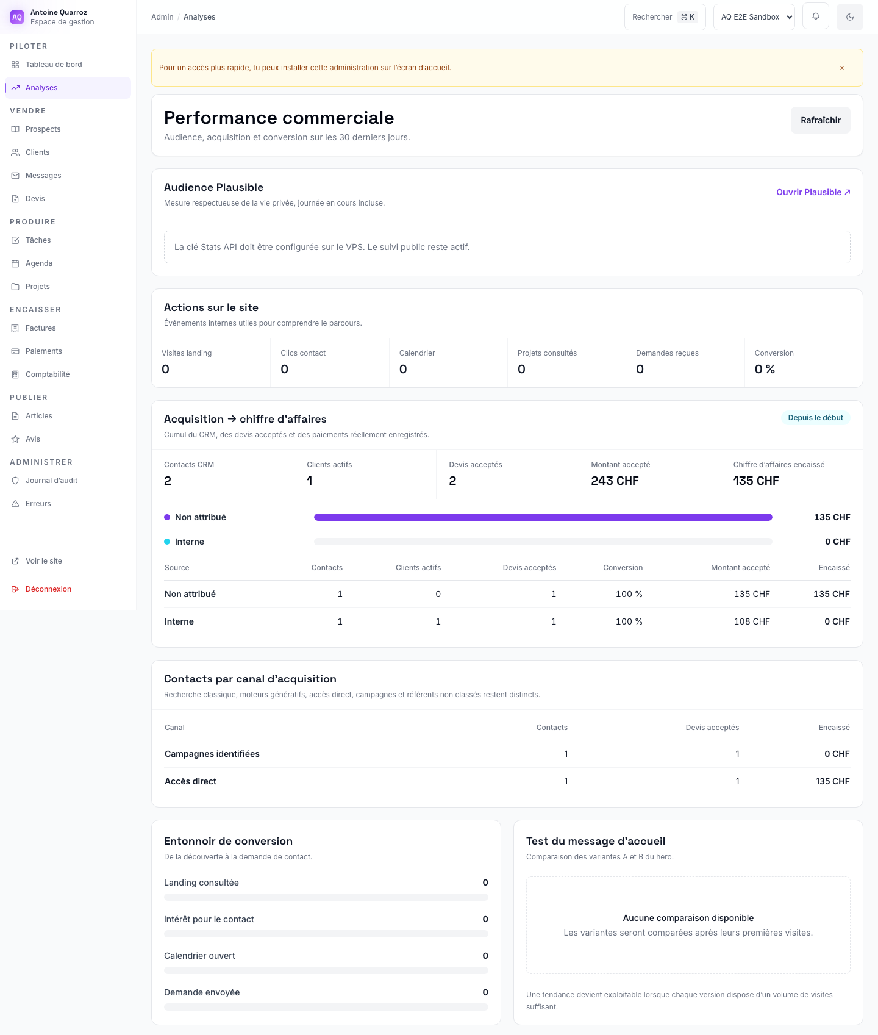
Task: Click the Factures receipt icon
Action: click(x=15, y=328)
